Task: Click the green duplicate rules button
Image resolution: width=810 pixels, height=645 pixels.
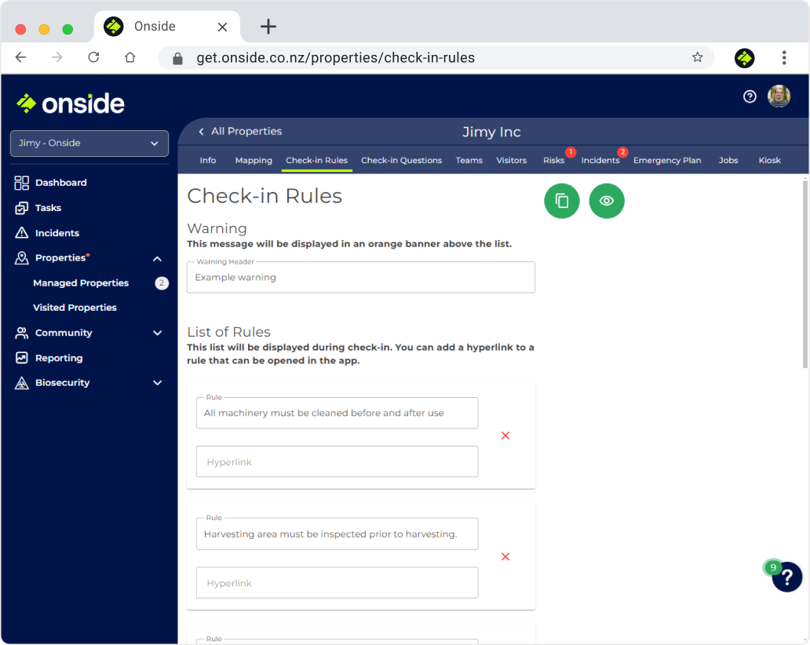Action: tap(561, 201)
